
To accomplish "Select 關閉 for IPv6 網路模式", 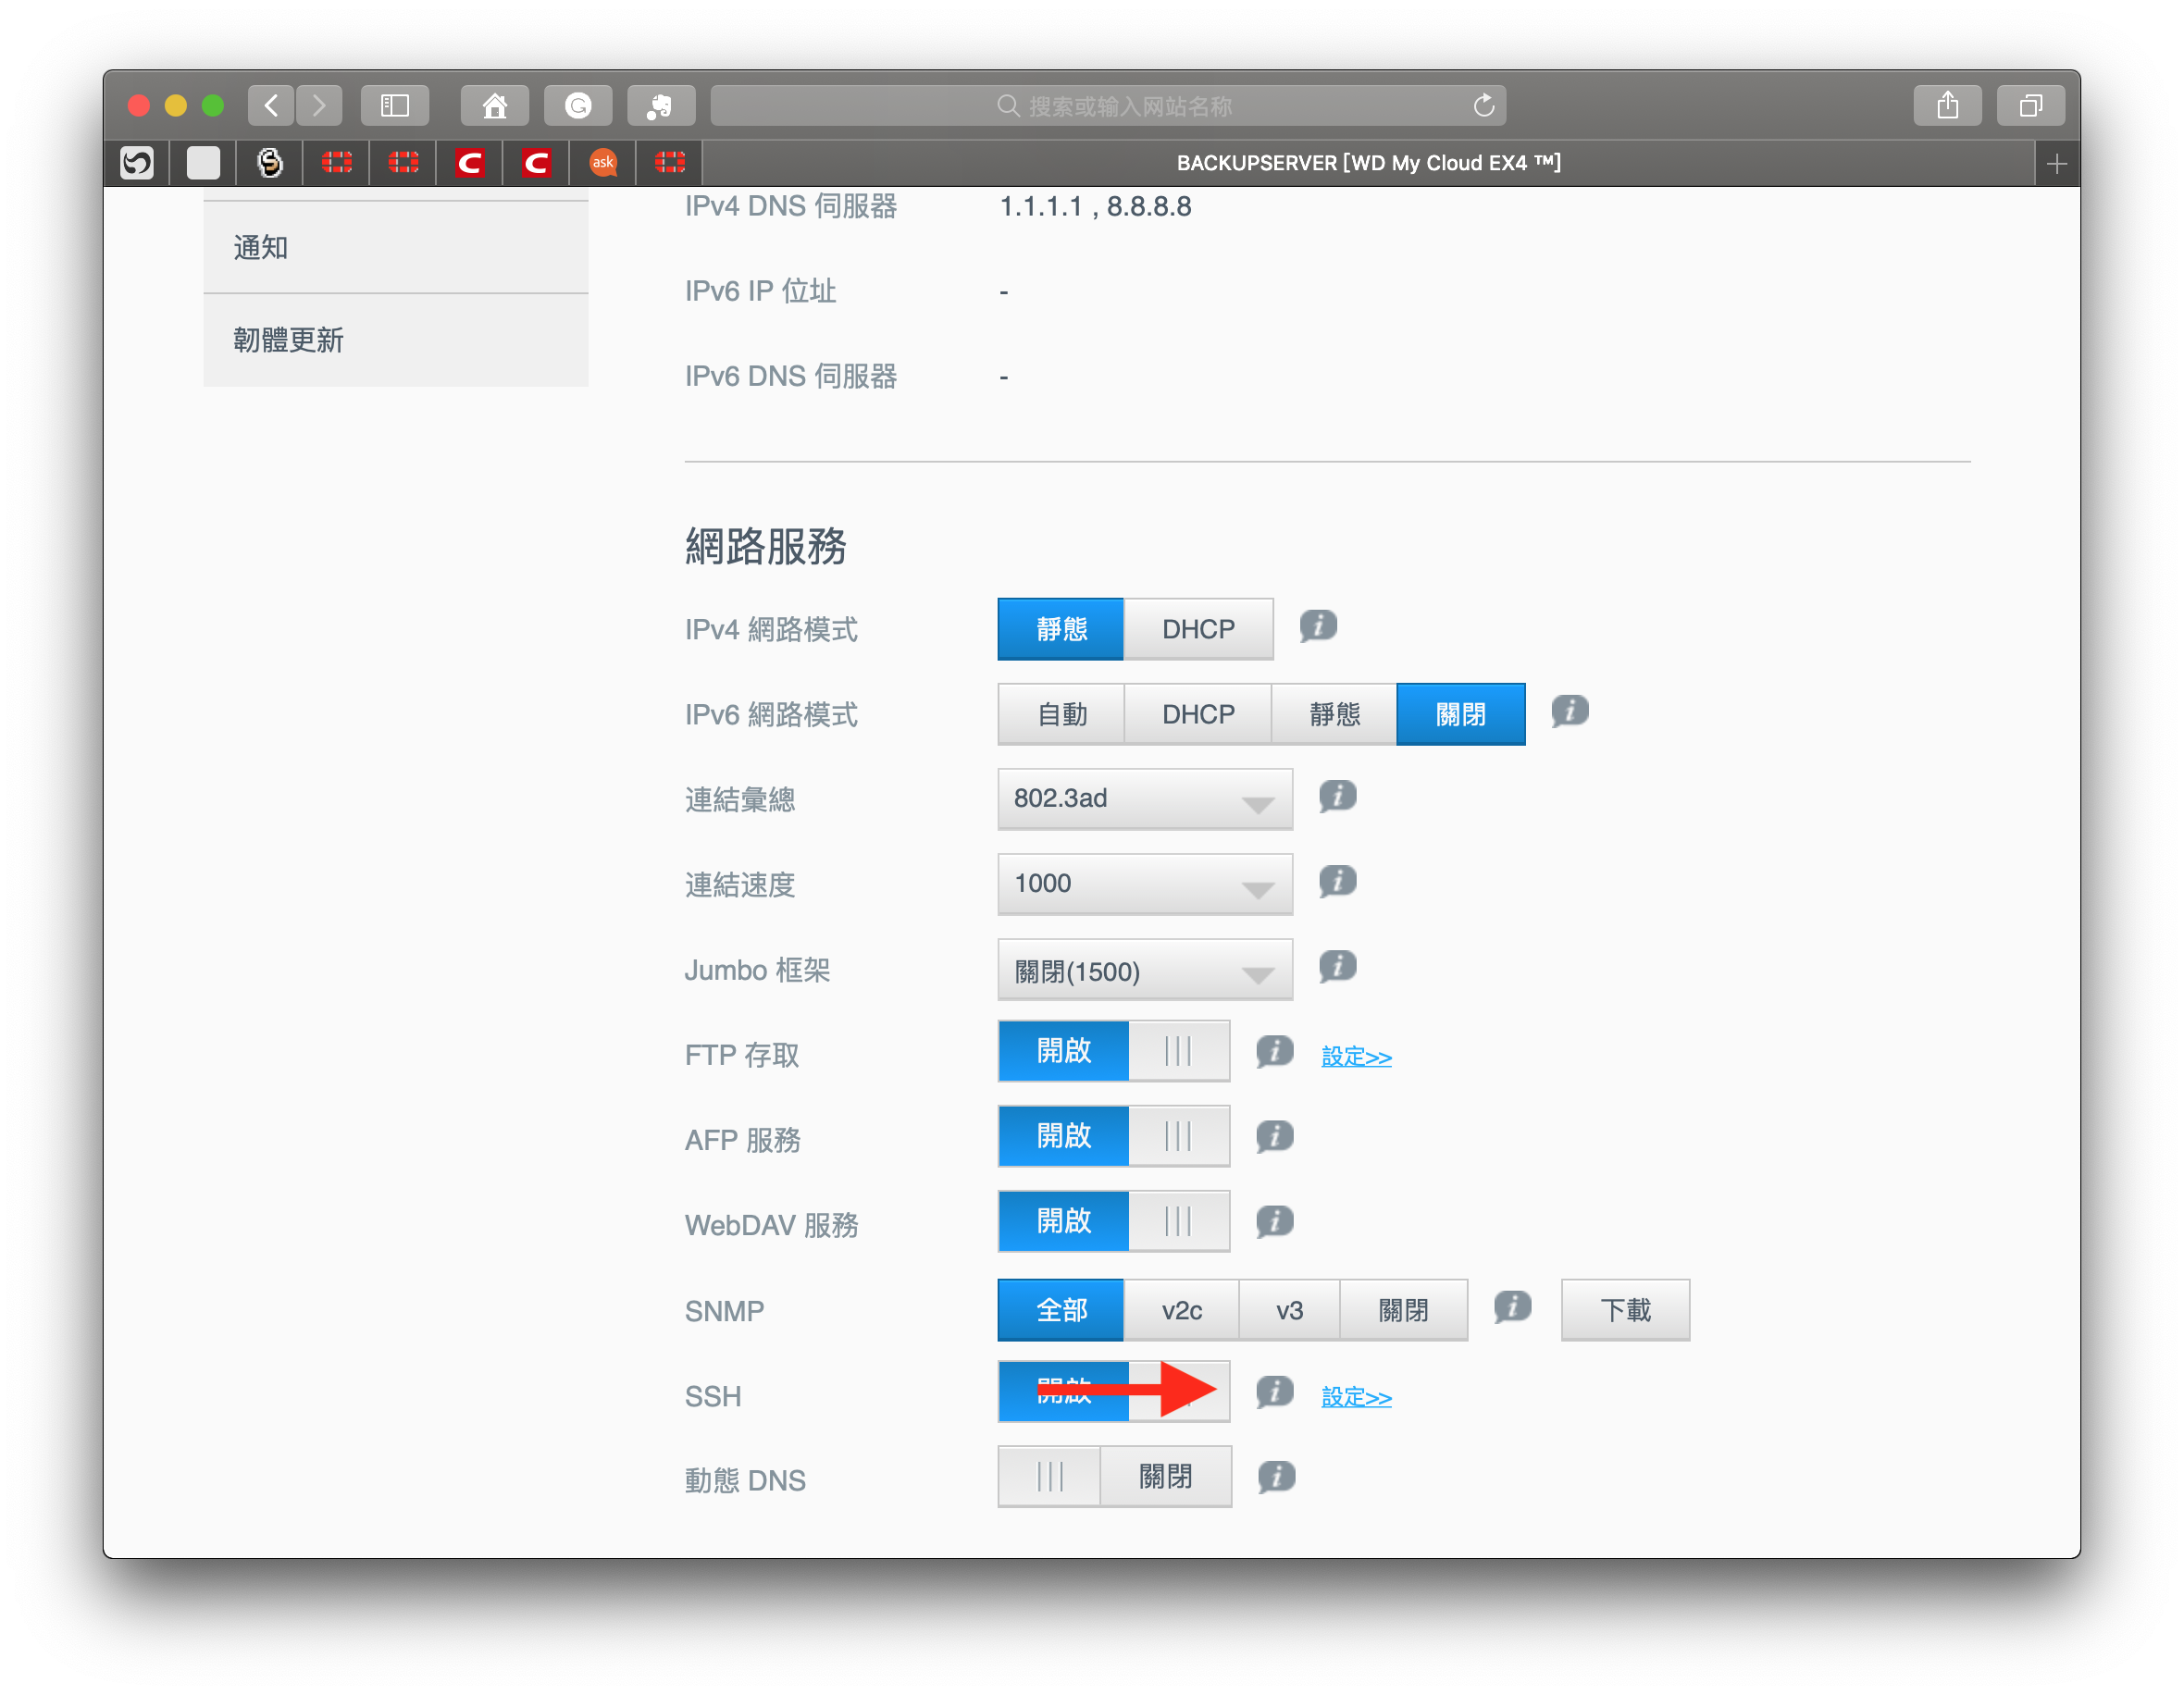I will click(x=1461, y=714).
